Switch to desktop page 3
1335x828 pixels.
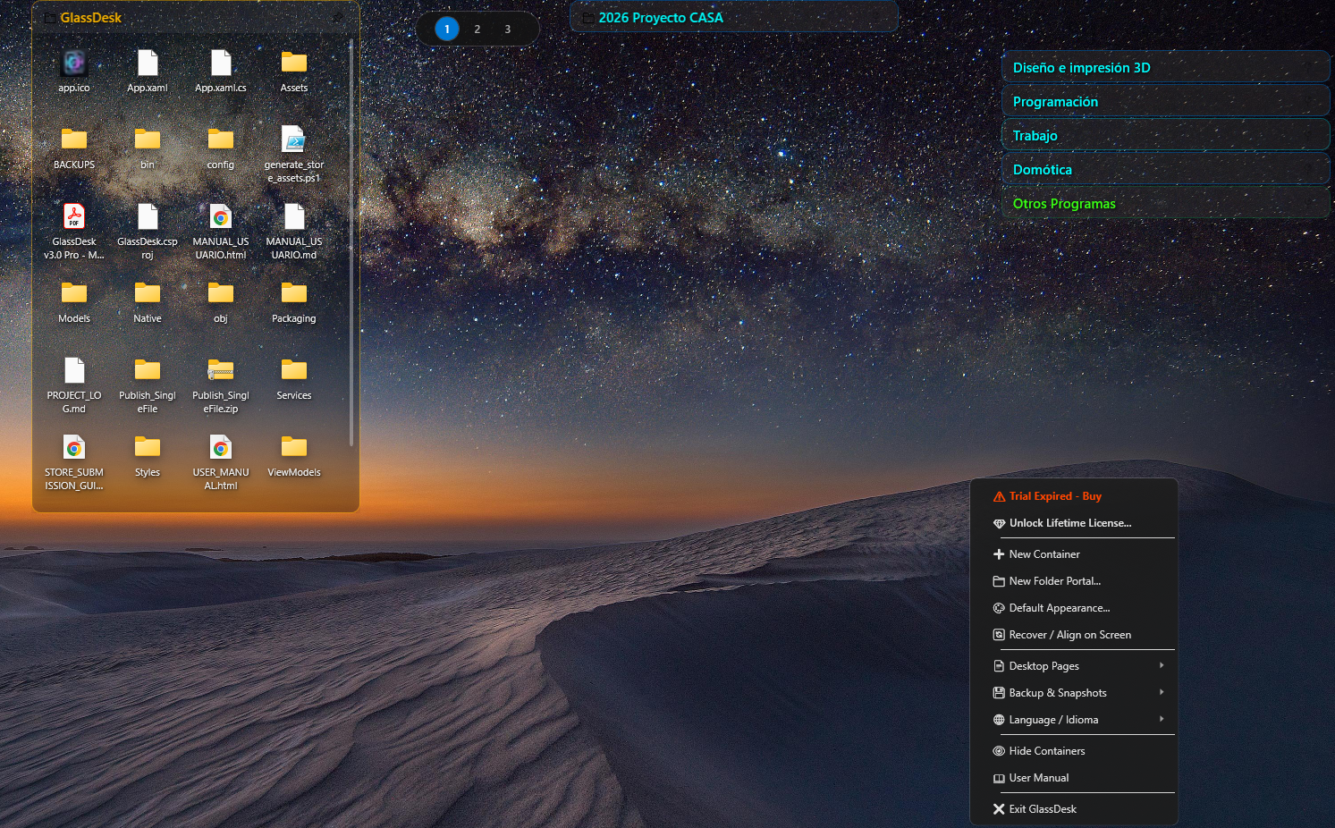point(508,29)
